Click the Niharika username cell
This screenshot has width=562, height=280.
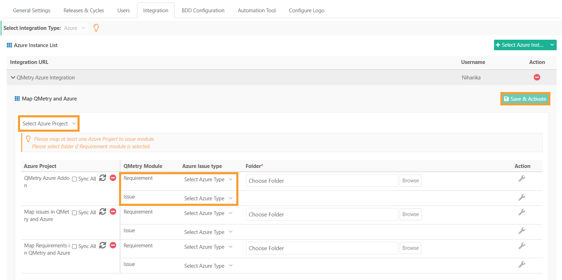[x=471, y=78]
